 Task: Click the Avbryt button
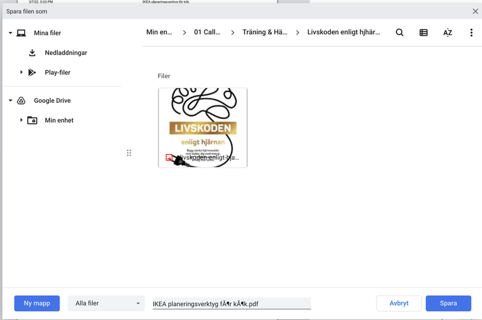coord(399,303)
